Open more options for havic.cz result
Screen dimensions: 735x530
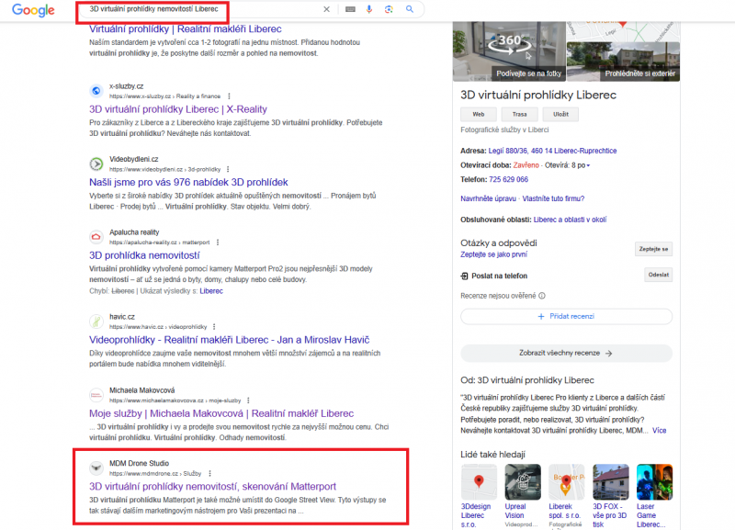click(x=214, y=327)
